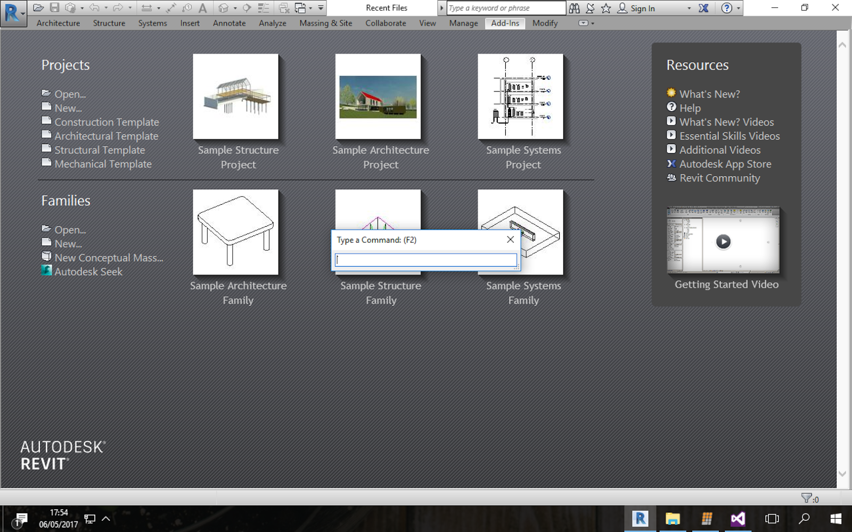Image resolution: width=852 pixels, height=532 pixels.
Task: Open the Default 3D View house icon
Action: [224, 7]
